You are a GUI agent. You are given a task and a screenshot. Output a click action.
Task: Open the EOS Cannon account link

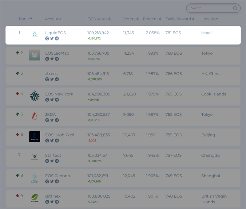pos(58,176)
